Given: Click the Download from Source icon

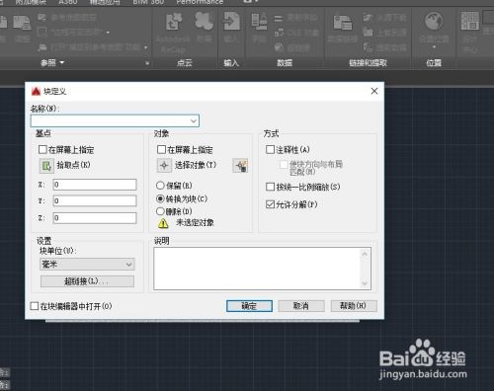Looking at the screenshot, I should point(368,17).
